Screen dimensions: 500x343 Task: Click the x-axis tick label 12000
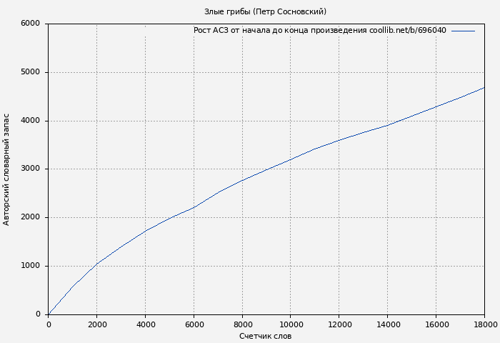coord(339,324)
